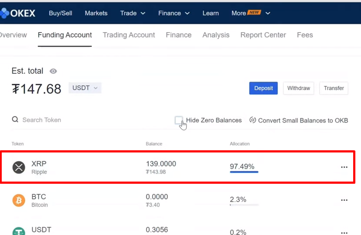Click the Token column header
Image resolution: width=361 pixels, height=235 pixels.
[18, 144]
